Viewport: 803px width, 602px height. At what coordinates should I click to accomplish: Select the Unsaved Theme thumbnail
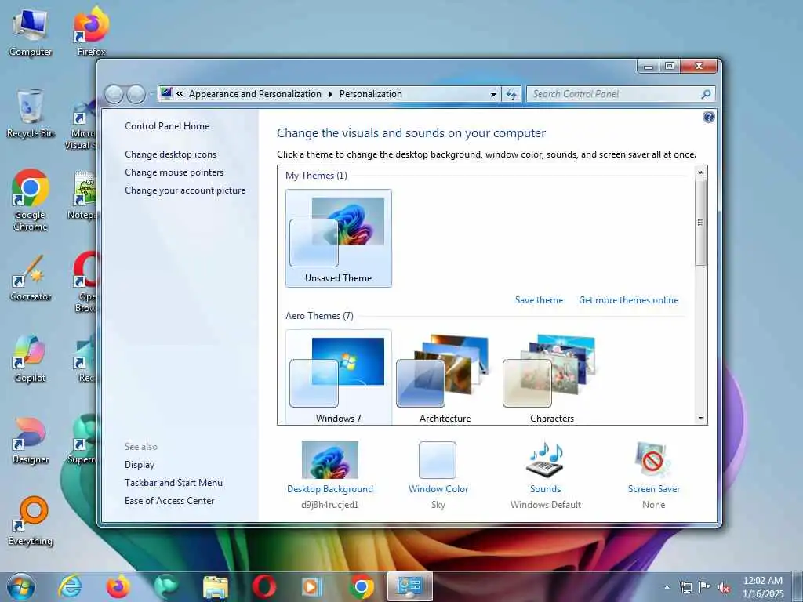pos(339,238)
